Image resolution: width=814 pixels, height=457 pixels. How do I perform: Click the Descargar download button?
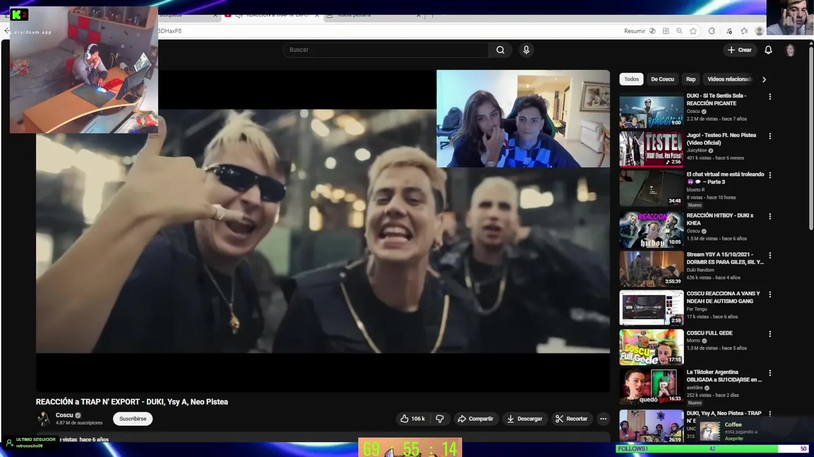[524, 419]
